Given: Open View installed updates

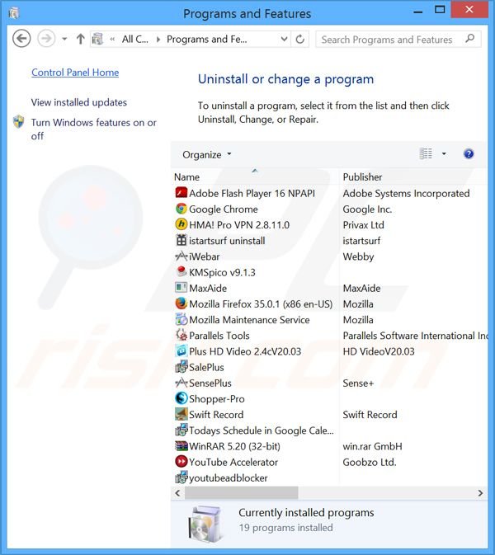Looking at the screenshot, I should tap(79, 102).
